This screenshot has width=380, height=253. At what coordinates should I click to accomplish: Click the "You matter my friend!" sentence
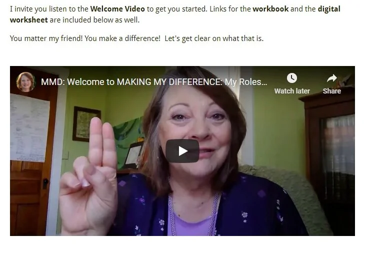click(x=46, y=38)
